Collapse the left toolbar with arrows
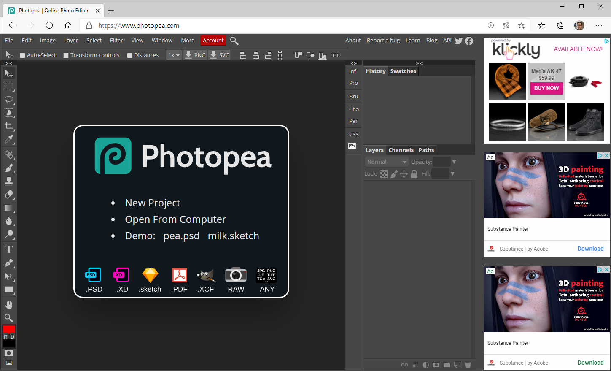611x371 pixels. (x=9, y=63)
